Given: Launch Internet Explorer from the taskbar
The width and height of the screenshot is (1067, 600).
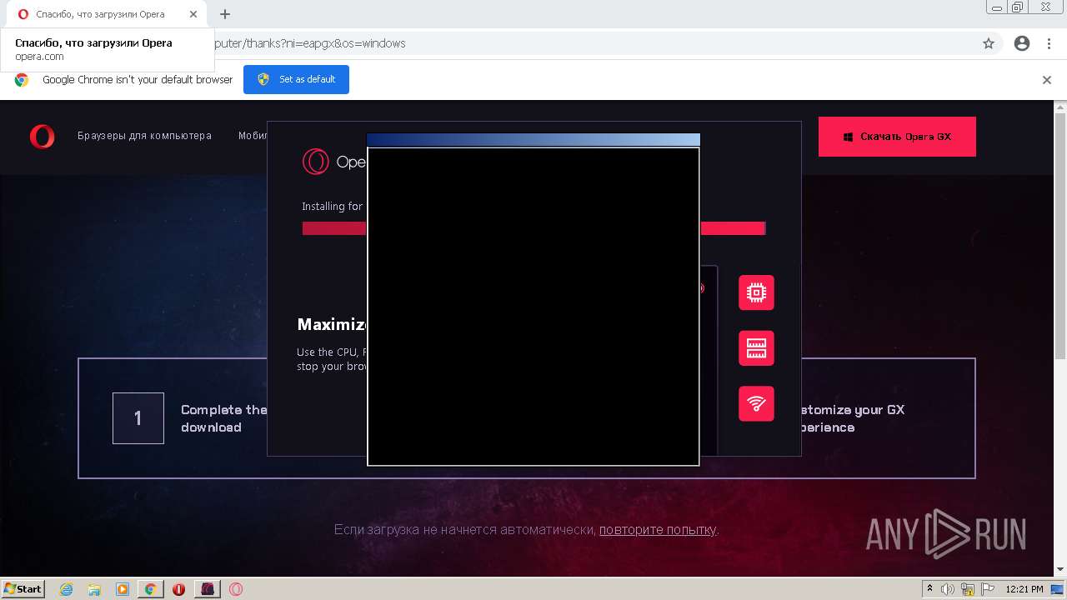Looking at the screenshot, I should pyautogui.click(x=67, y=589).
